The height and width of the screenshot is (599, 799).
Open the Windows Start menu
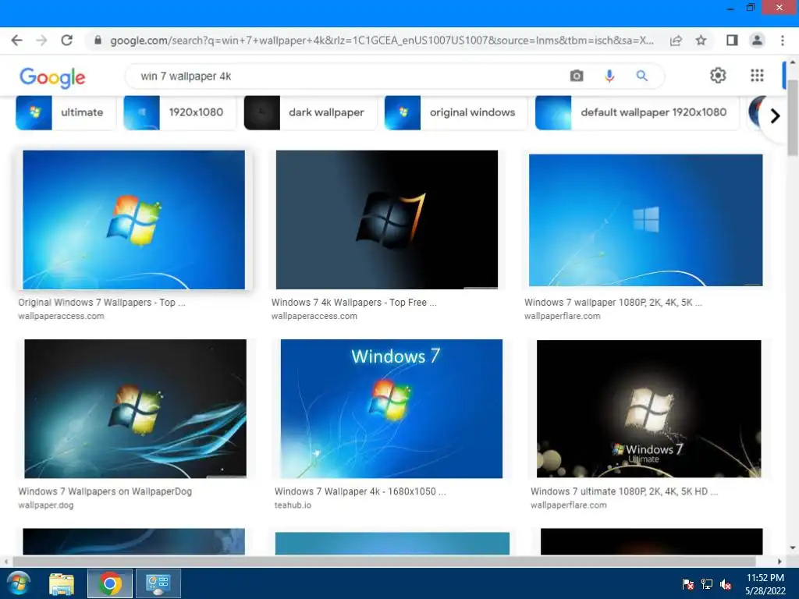click(19, 583)
